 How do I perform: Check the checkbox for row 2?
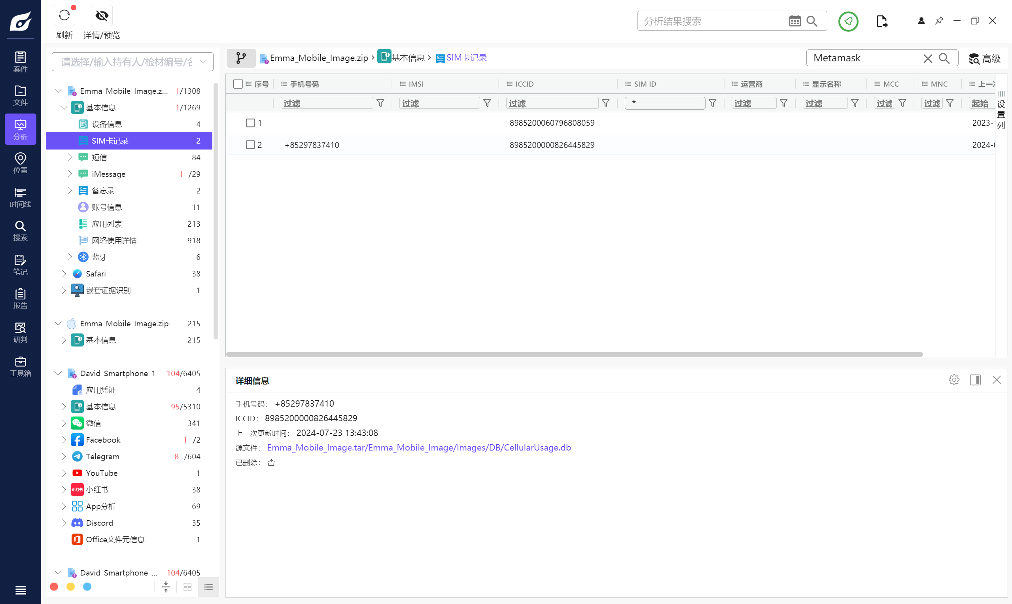click(250, 145)
